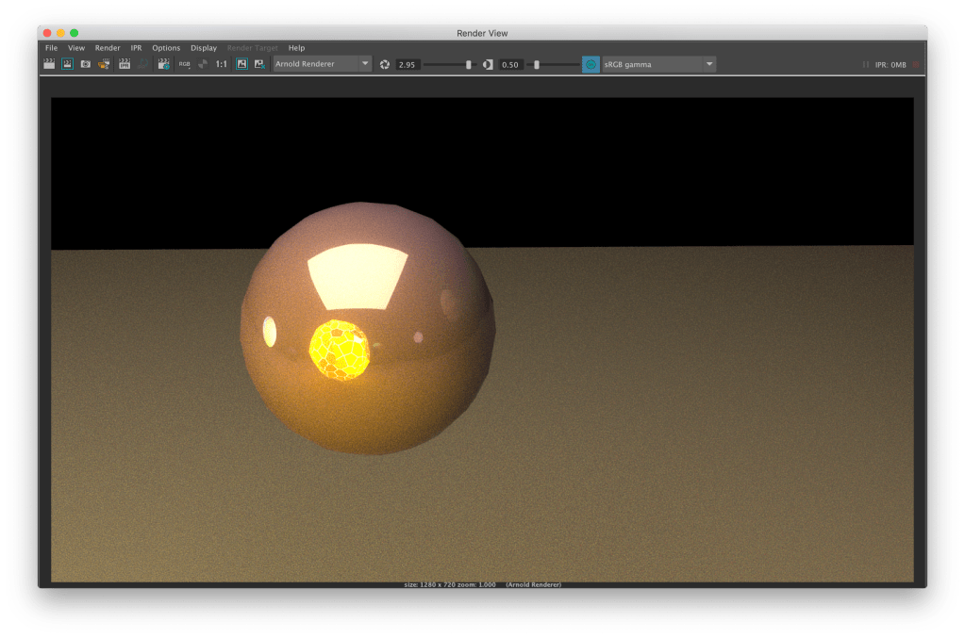Open the Arnold Renderer dropdown
This screenshot has width=965, height=638.
coord(322,64)
